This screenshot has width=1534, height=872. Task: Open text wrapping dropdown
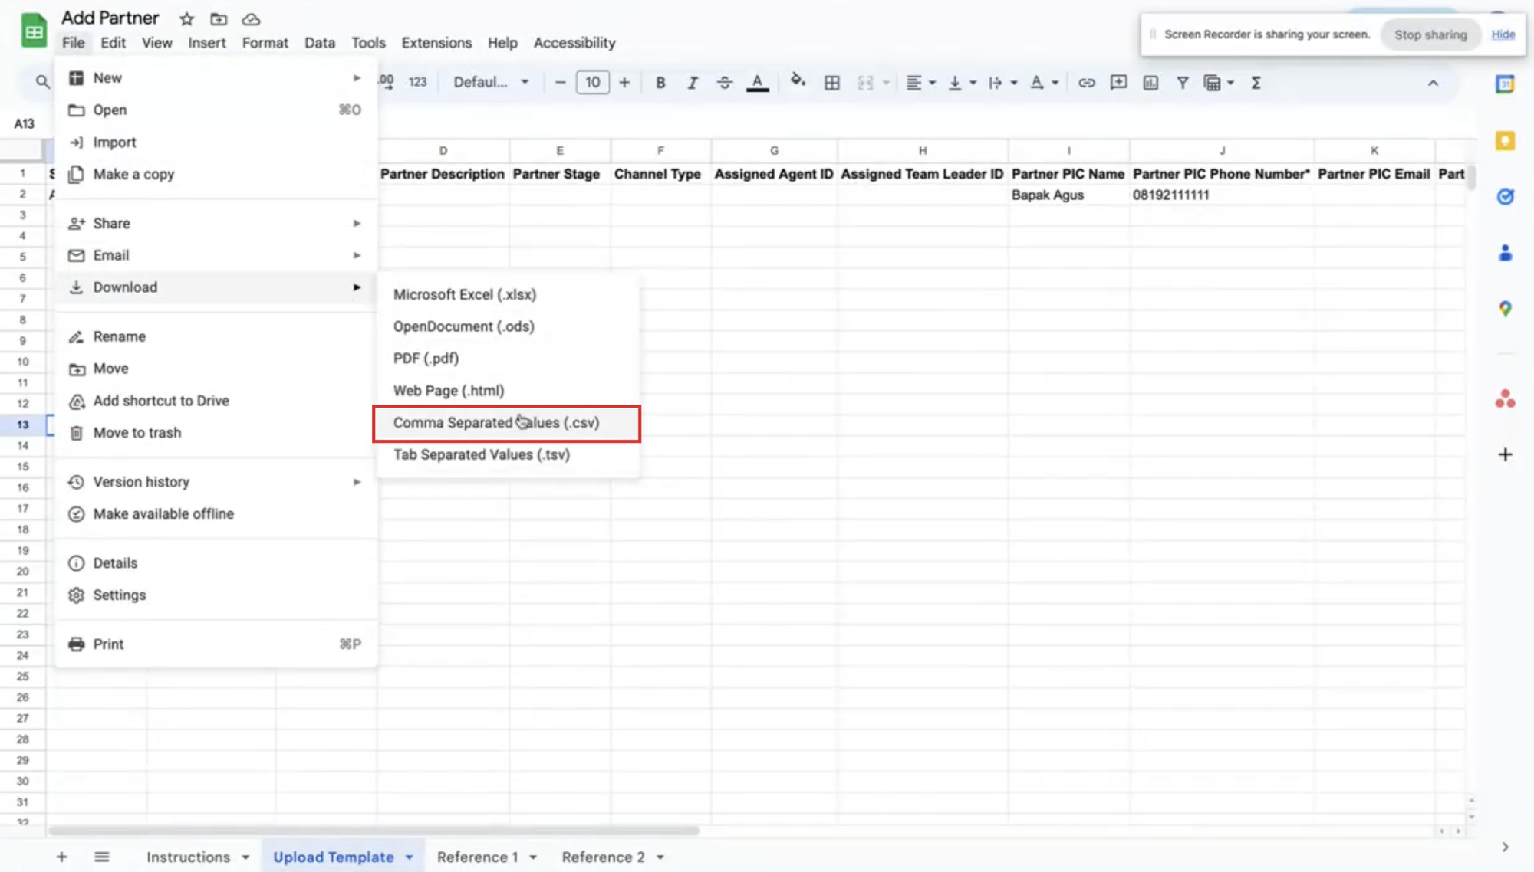click(x=1002, y=83)
